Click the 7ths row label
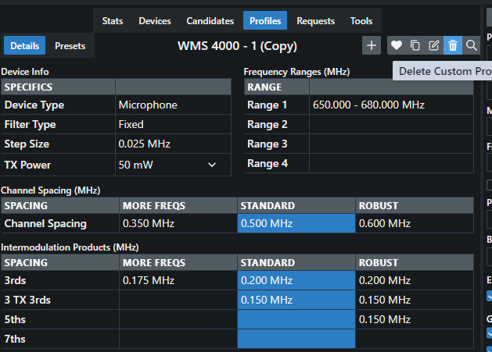Image resolution: width=492 pixels, height=352 pixels. (15, 339)
